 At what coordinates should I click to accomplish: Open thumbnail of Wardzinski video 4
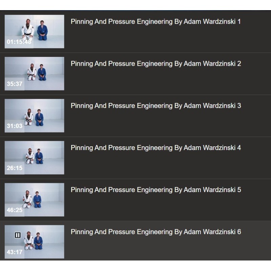point(35,158)
